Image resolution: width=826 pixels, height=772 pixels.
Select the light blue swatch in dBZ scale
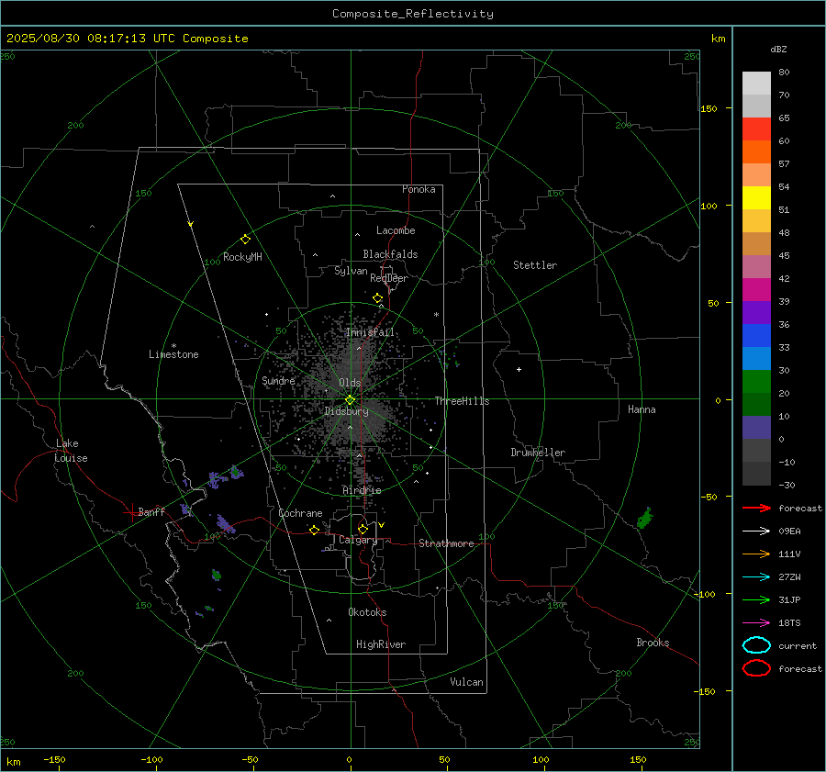coord(756,359)
